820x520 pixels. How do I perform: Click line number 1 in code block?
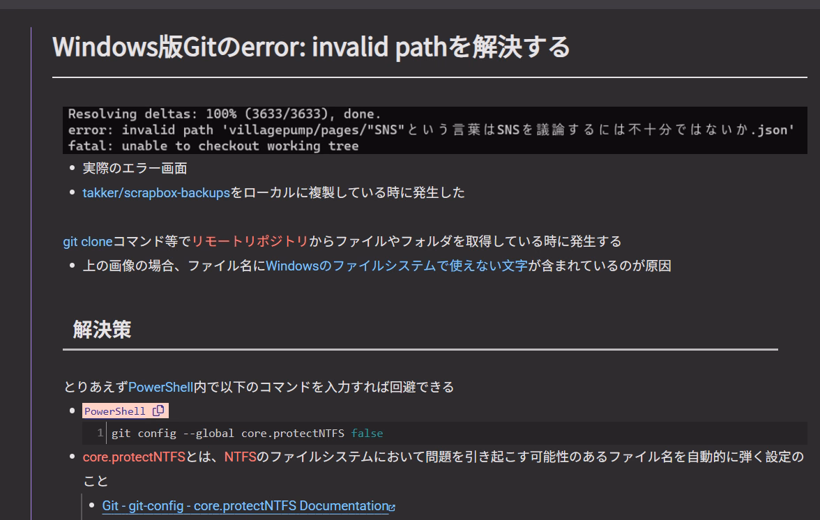[x=100, y=434]
